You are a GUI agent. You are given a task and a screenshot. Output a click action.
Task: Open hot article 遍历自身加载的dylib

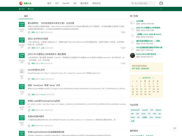point(149,41)
